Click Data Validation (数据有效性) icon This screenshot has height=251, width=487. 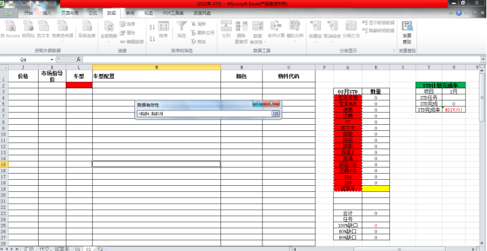[258, 32]
